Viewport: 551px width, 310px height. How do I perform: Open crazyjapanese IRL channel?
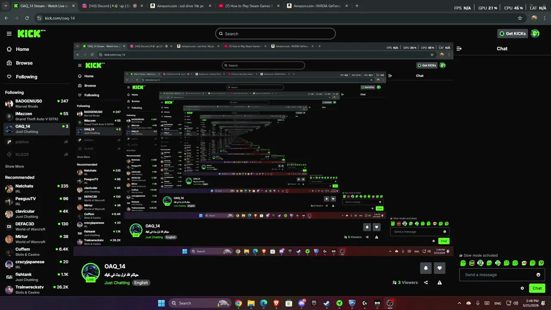coord(37,264)
